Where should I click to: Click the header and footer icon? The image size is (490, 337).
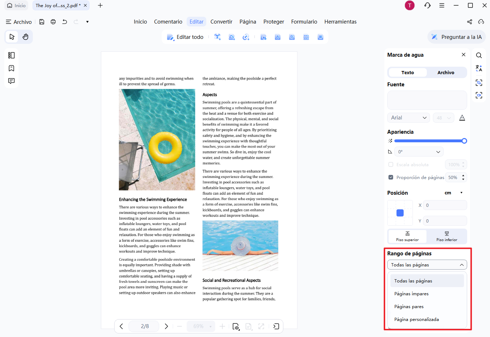306,37
